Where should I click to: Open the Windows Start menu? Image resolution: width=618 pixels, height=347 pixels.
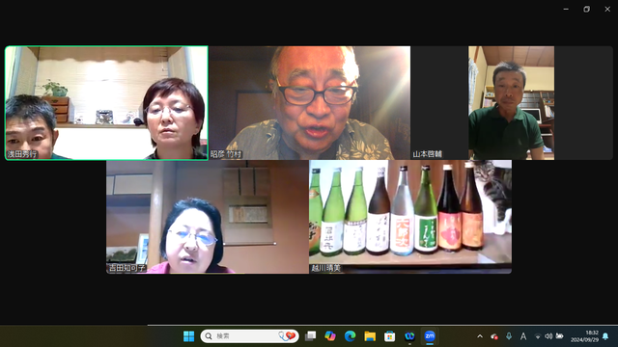[189, 336]
